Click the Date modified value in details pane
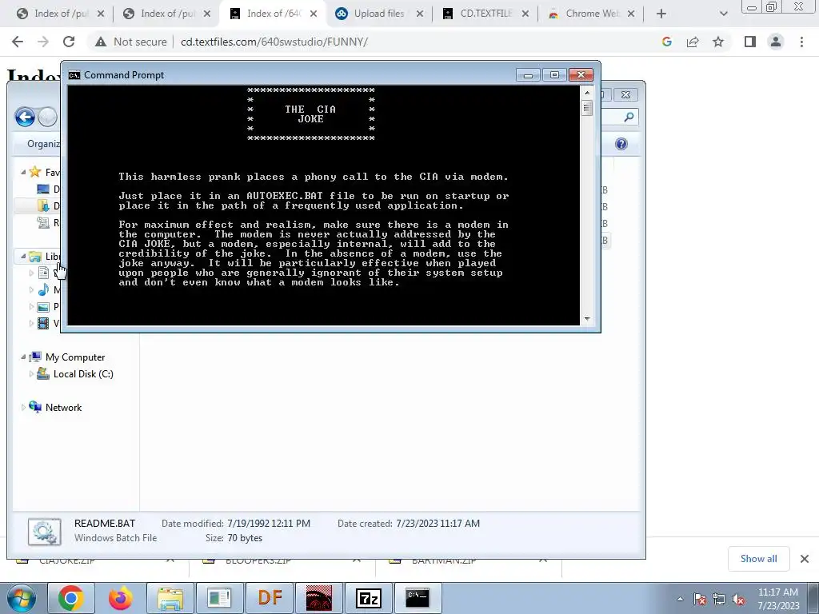Screen dimensions: 819x614 [x=269, y=523]
